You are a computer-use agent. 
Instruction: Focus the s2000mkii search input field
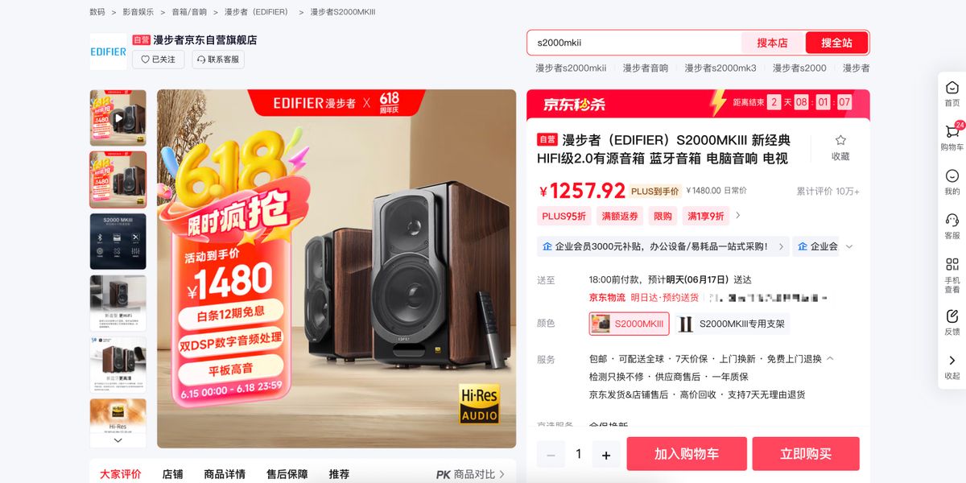point(634,43)
